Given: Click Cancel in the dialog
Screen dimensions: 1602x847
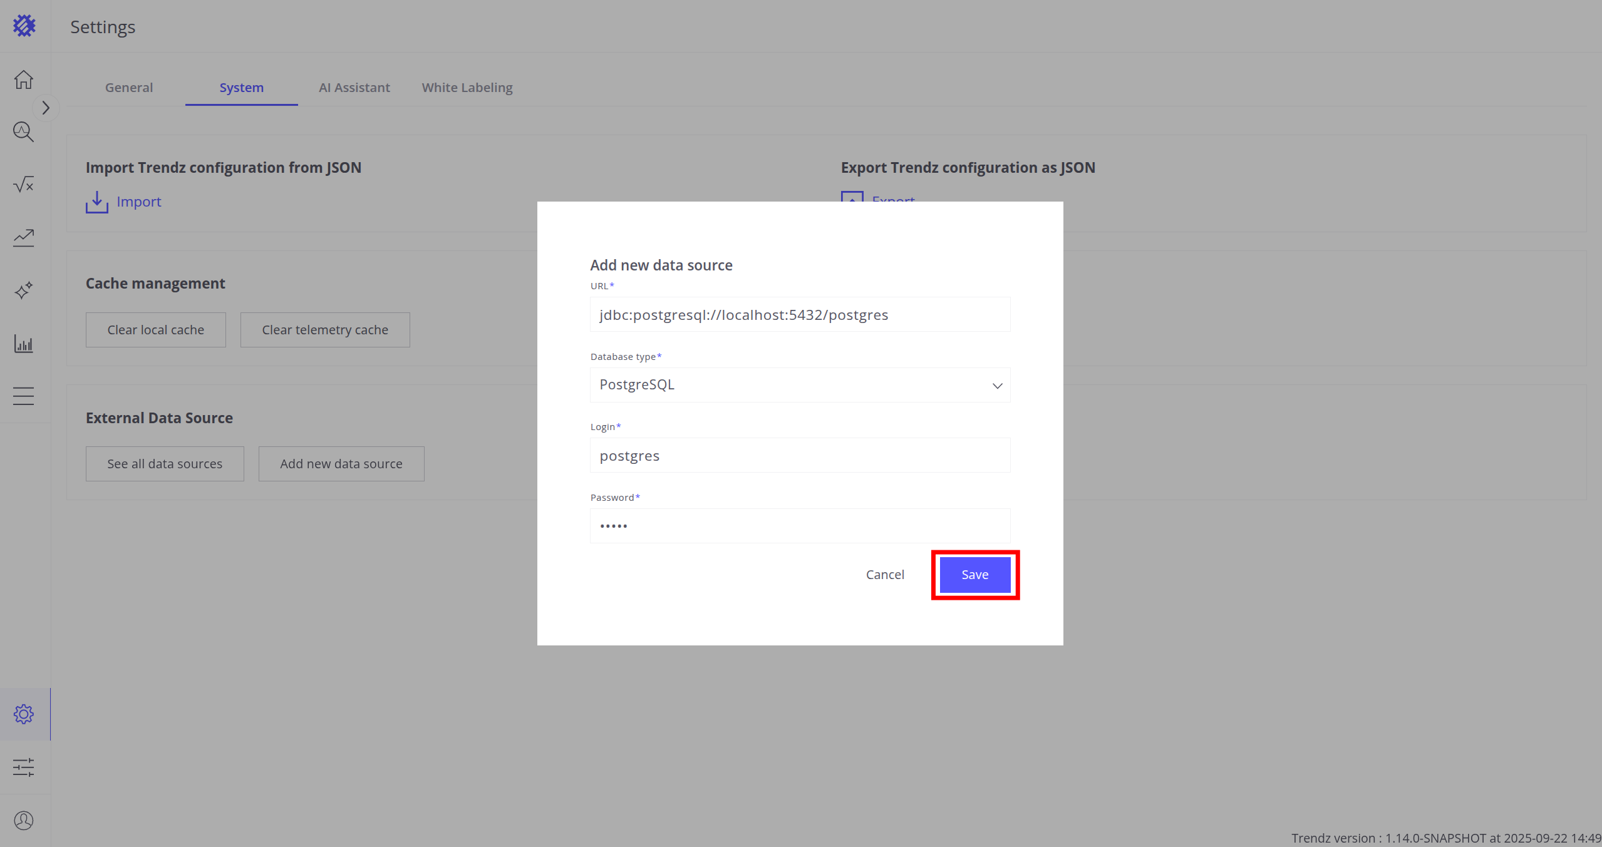Looking at the screenshot, I should point(884,575).
